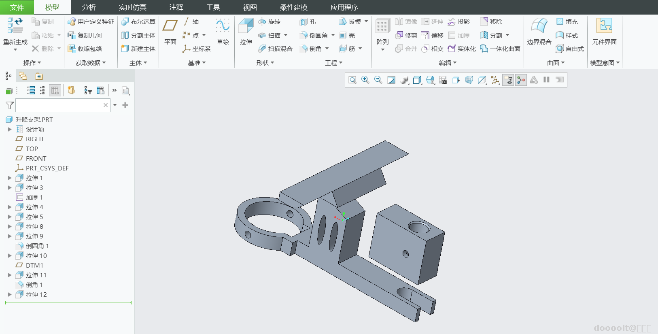
Task: Select the 平面 datum plane tool
Action: [170, 31]
